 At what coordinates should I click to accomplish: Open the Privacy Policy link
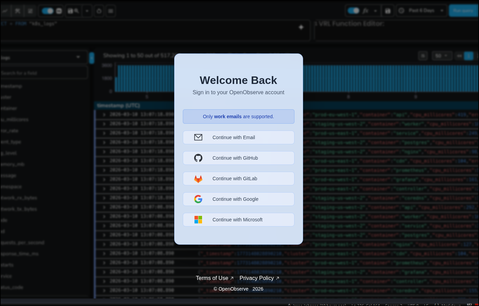(259, 278)
